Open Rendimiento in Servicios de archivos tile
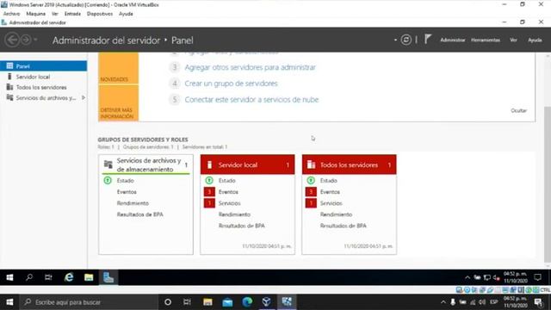551x310 pixels. (x=133, y=203)
